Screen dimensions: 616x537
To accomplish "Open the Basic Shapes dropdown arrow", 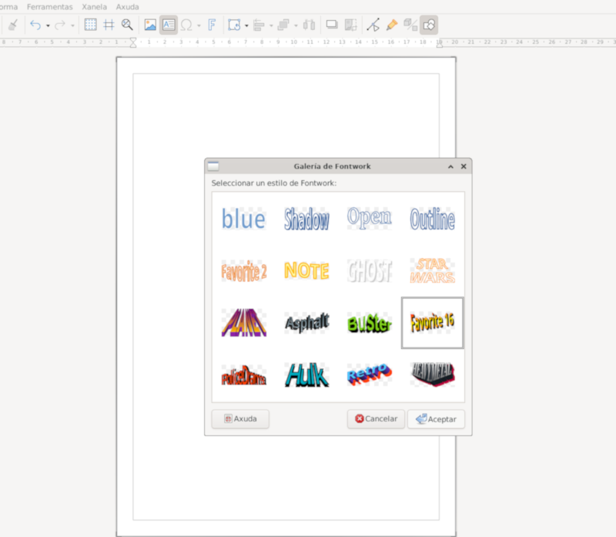I will pos(246,24).
